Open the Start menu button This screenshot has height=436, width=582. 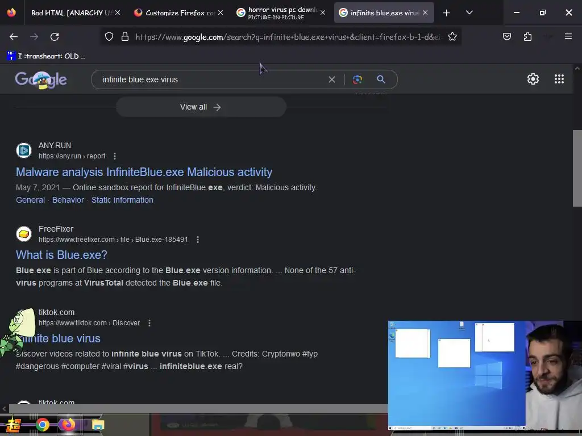click(14, 425)
